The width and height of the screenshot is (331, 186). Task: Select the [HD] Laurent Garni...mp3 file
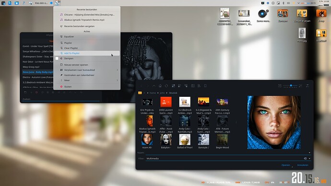(x=166, y=105)
